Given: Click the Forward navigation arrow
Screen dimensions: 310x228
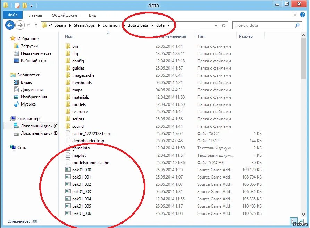Looking at the screenshot, I should [x=20, y=25].
